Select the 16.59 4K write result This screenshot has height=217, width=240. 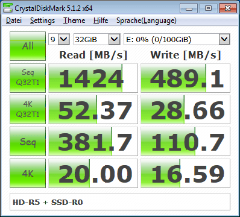pyautogui.click(x=185, y=173)
